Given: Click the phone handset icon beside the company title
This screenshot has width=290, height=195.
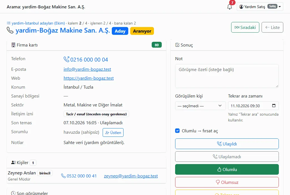Looking at the screenshot, I should click(x=10, y=30).
